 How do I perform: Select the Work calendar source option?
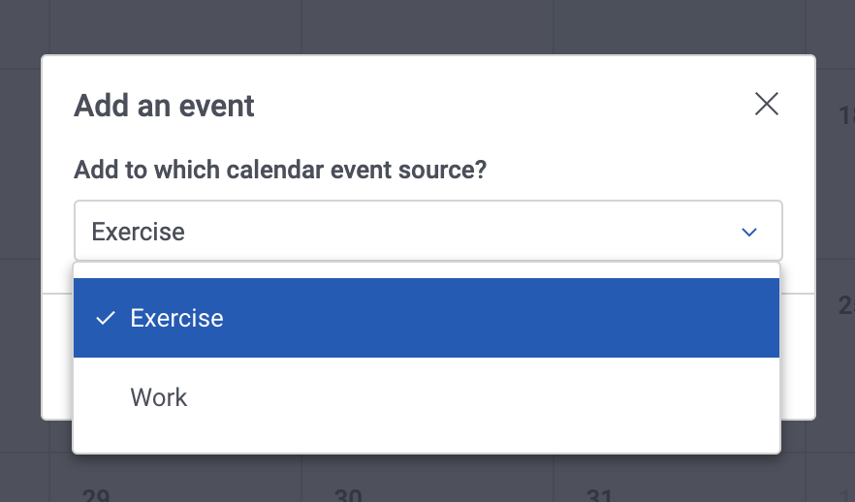tap(159, 397)
